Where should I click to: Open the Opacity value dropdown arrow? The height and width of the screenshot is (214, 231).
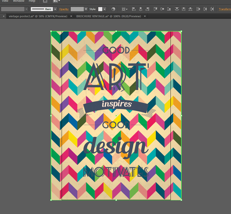tap(86, 9)
